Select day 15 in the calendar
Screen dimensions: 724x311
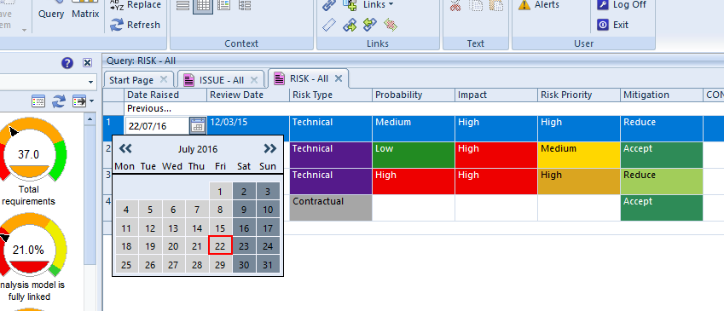click(x=220, y=228)
